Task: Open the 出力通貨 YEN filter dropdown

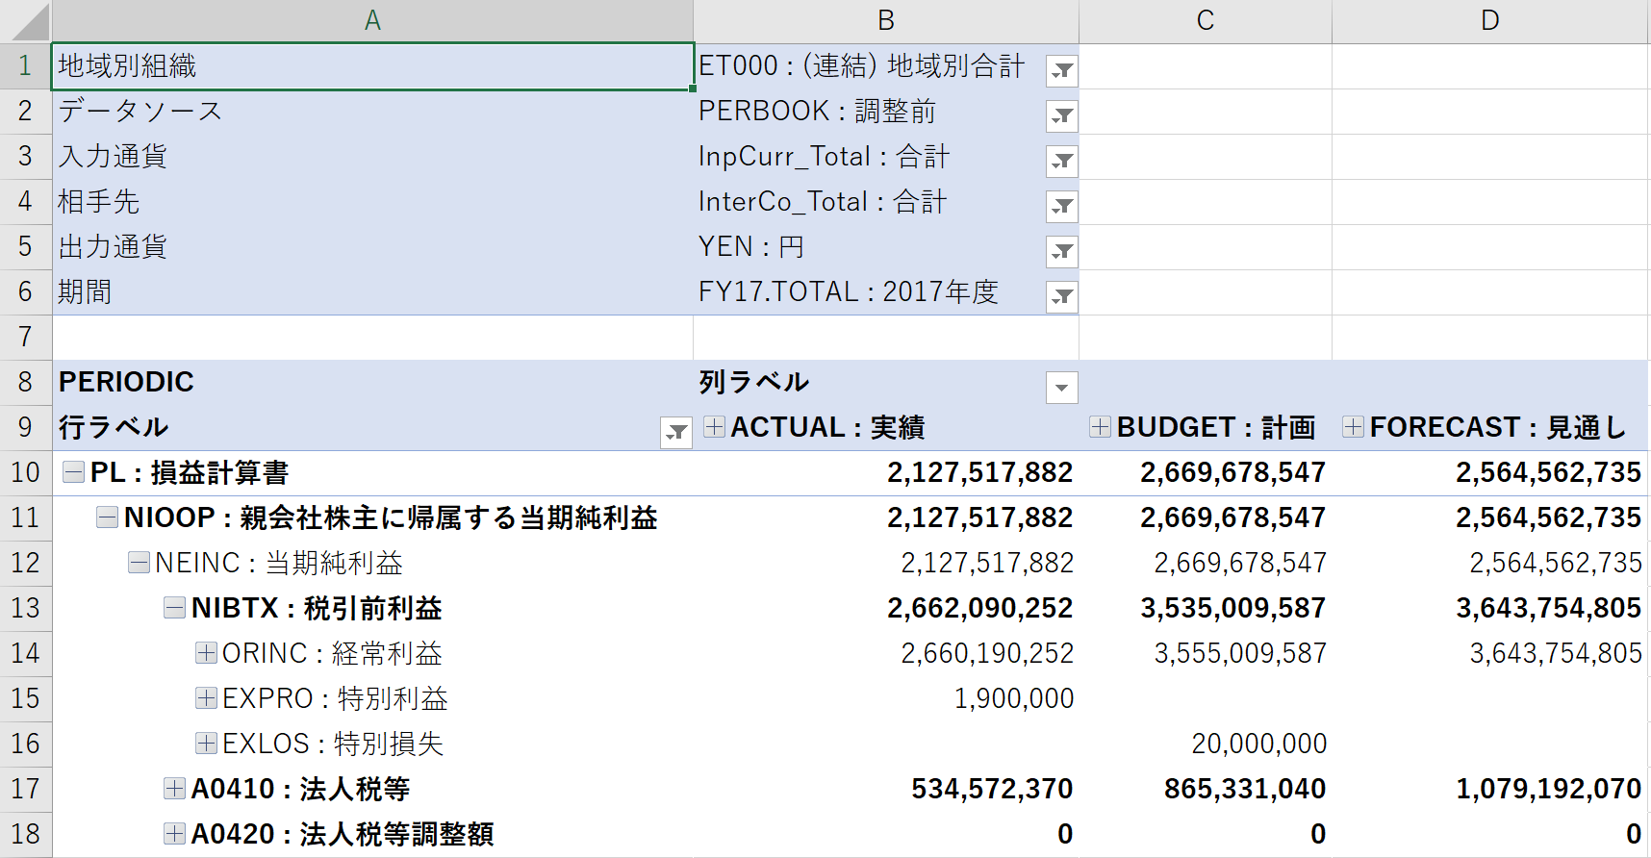Action: tap(1062, 251)
